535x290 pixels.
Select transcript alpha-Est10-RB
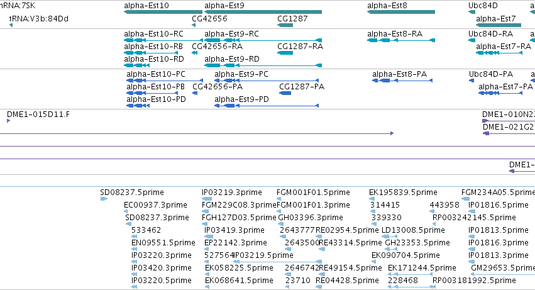153,47
